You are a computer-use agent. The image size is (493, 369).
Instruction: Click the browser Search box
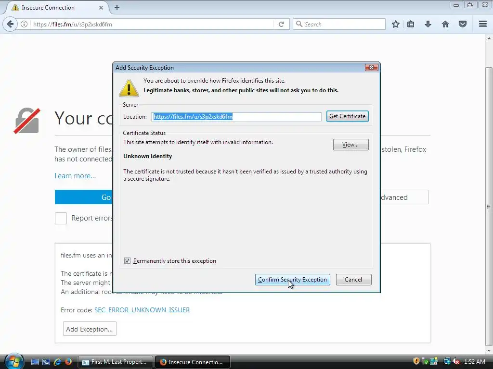point(339,24)
